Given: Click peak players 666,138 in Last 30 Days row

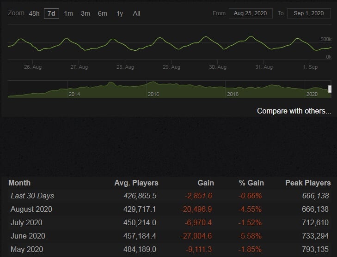Looking at the screenshot, I should pyautogui.click(x=316, y=196).
